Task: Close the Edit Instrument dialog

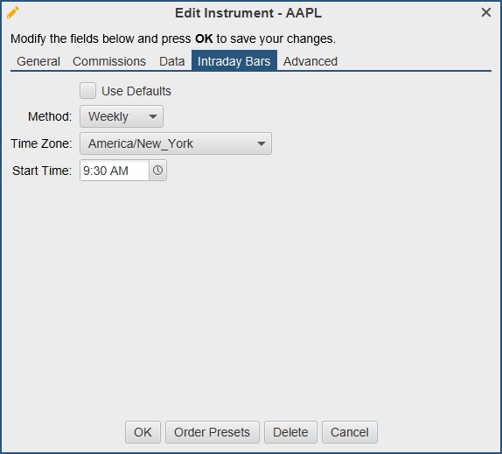Action: 486,12
